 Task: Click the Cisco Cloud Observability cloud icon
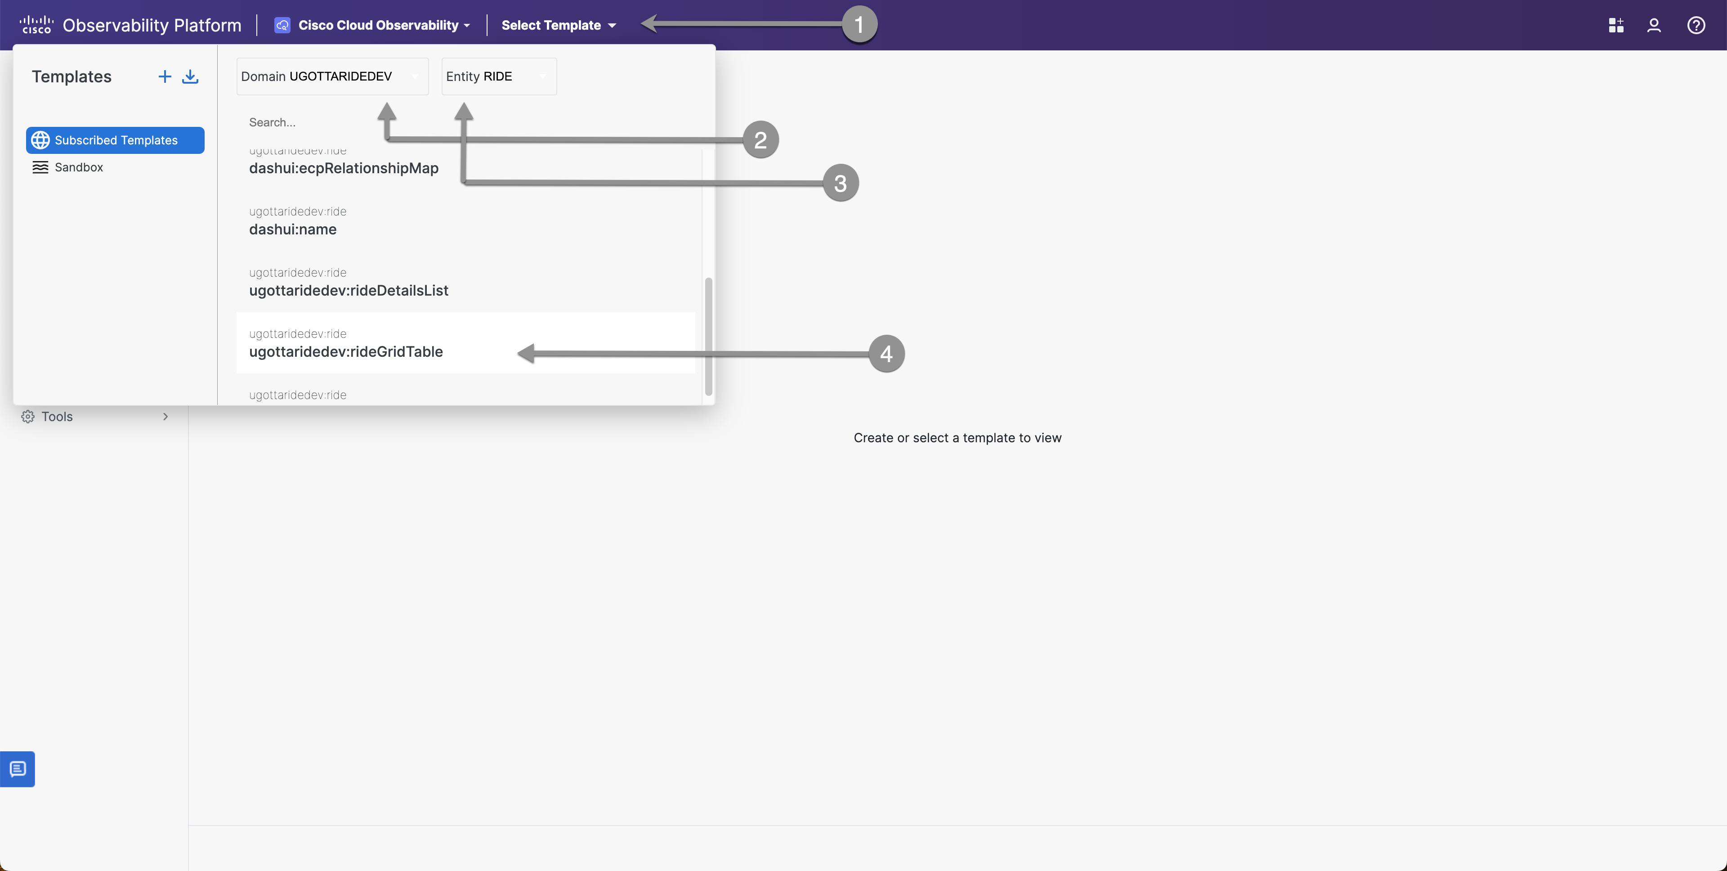(282, 26)
